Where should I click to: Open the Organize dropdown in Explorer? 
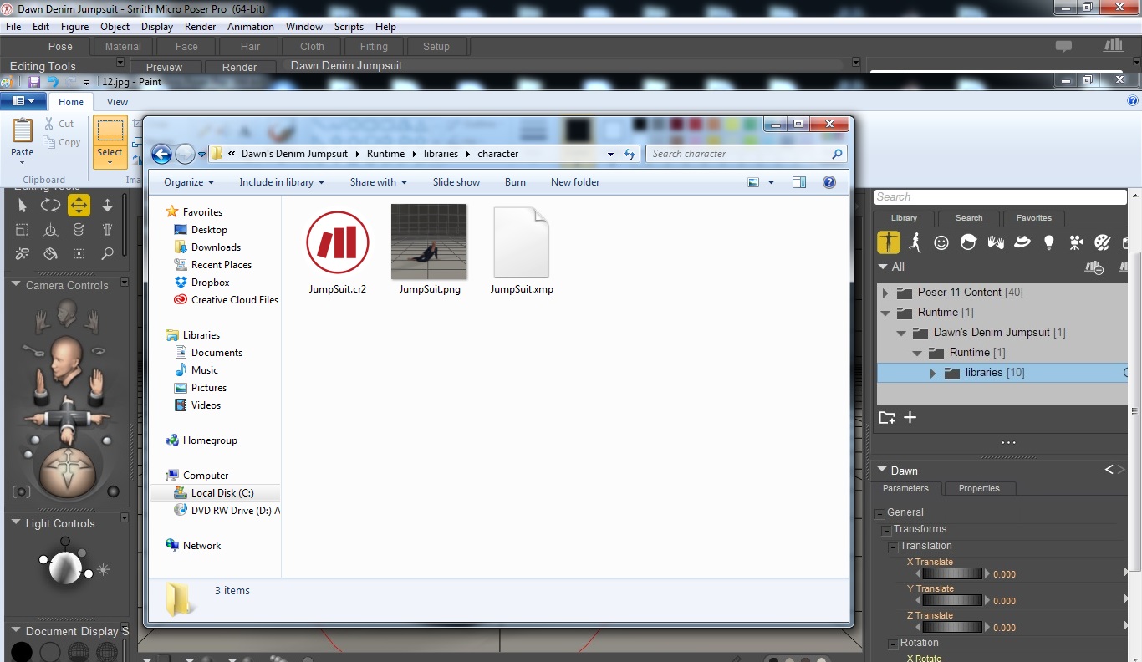(x=189, y=182)
